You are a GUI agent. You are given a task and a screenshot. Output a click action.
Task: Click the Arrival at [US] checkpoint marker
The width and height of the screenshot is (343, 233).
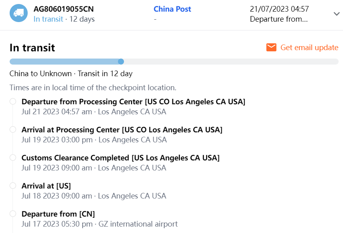(13, 186)
